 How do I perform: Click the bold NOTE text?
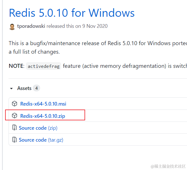[x=16, y=66]
